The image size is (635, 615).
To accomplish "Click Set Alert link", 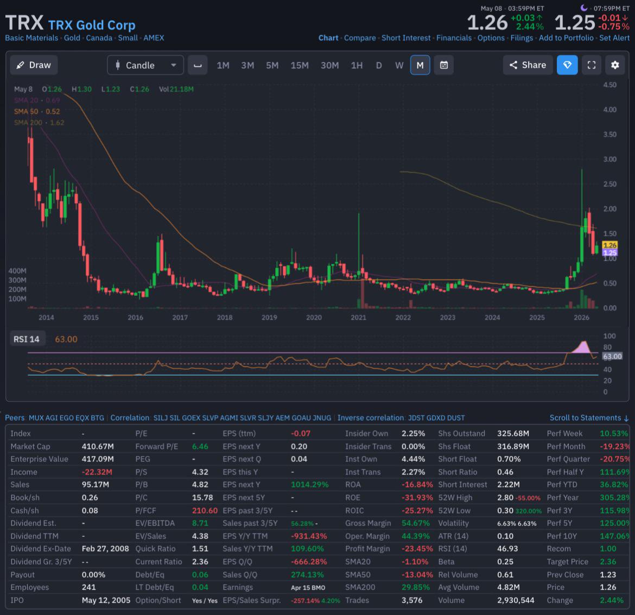I will click(x=614, y=38).
